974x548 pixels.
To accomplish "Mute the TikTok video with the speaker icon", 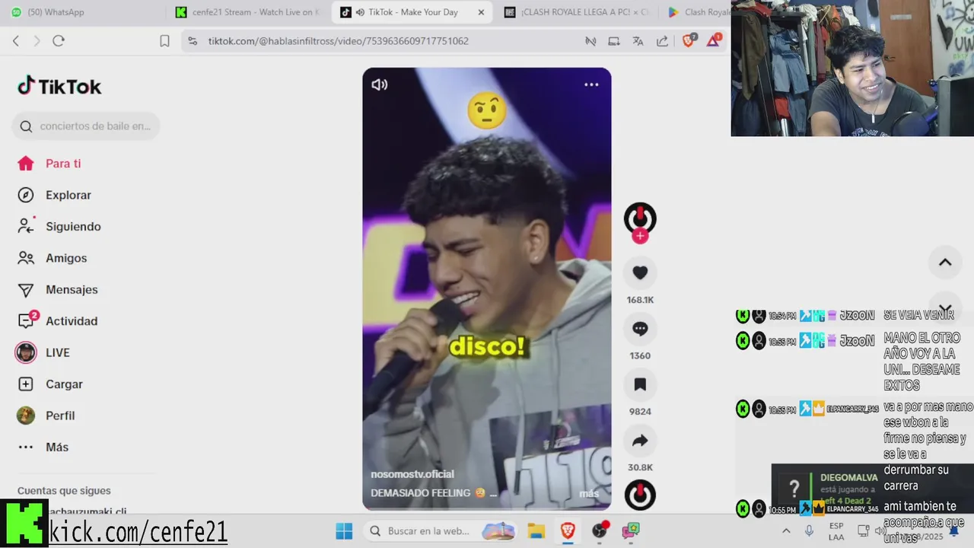I will (379, 84).
